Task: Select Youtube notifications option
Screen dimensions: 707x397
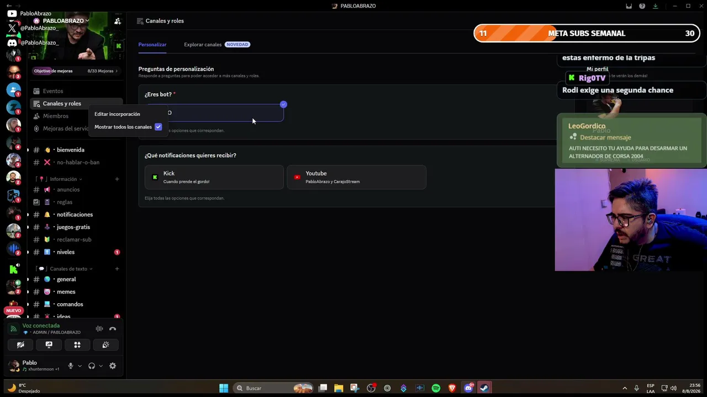Action: coord(357,177)
